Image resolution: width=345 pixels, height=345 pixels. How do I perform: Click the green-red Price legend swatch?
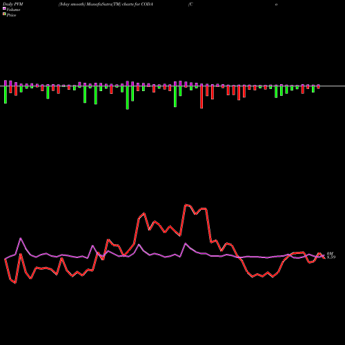point(4,14)
